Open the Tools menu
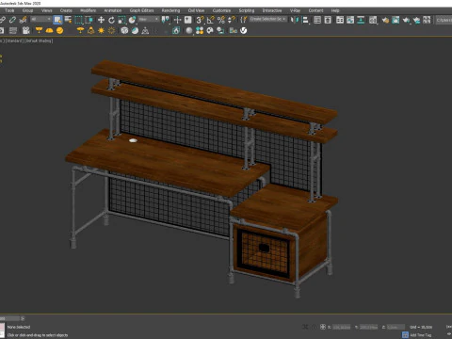Image resolution: width=452 pixels, height=339 pixels. [x=9, y=10]
